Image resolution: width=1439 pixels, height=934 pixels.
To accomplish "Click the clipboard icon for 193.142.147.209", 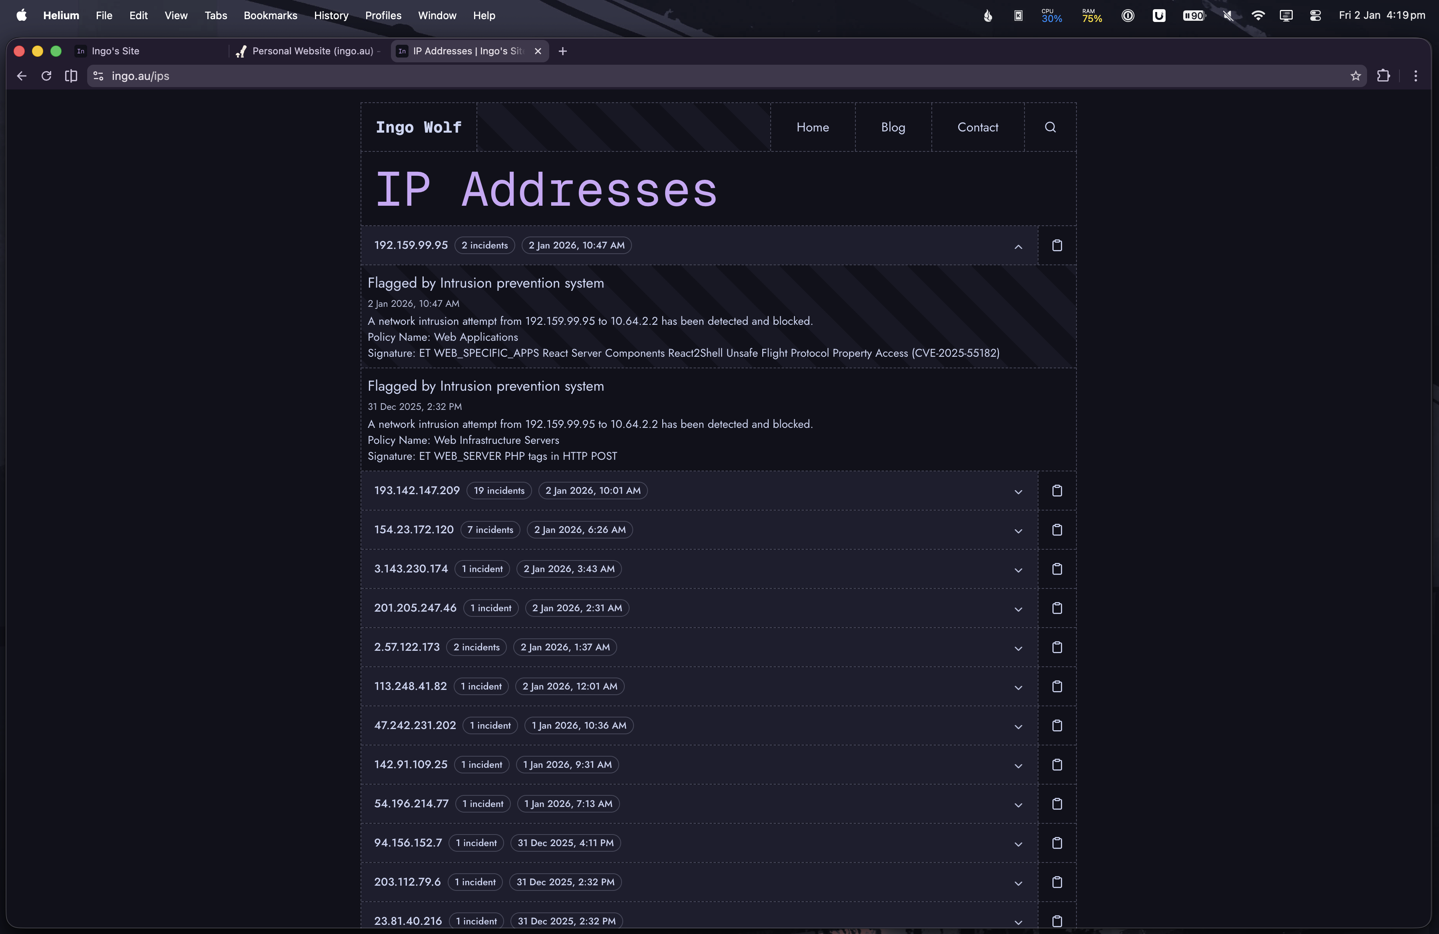I will point(1056,491).
